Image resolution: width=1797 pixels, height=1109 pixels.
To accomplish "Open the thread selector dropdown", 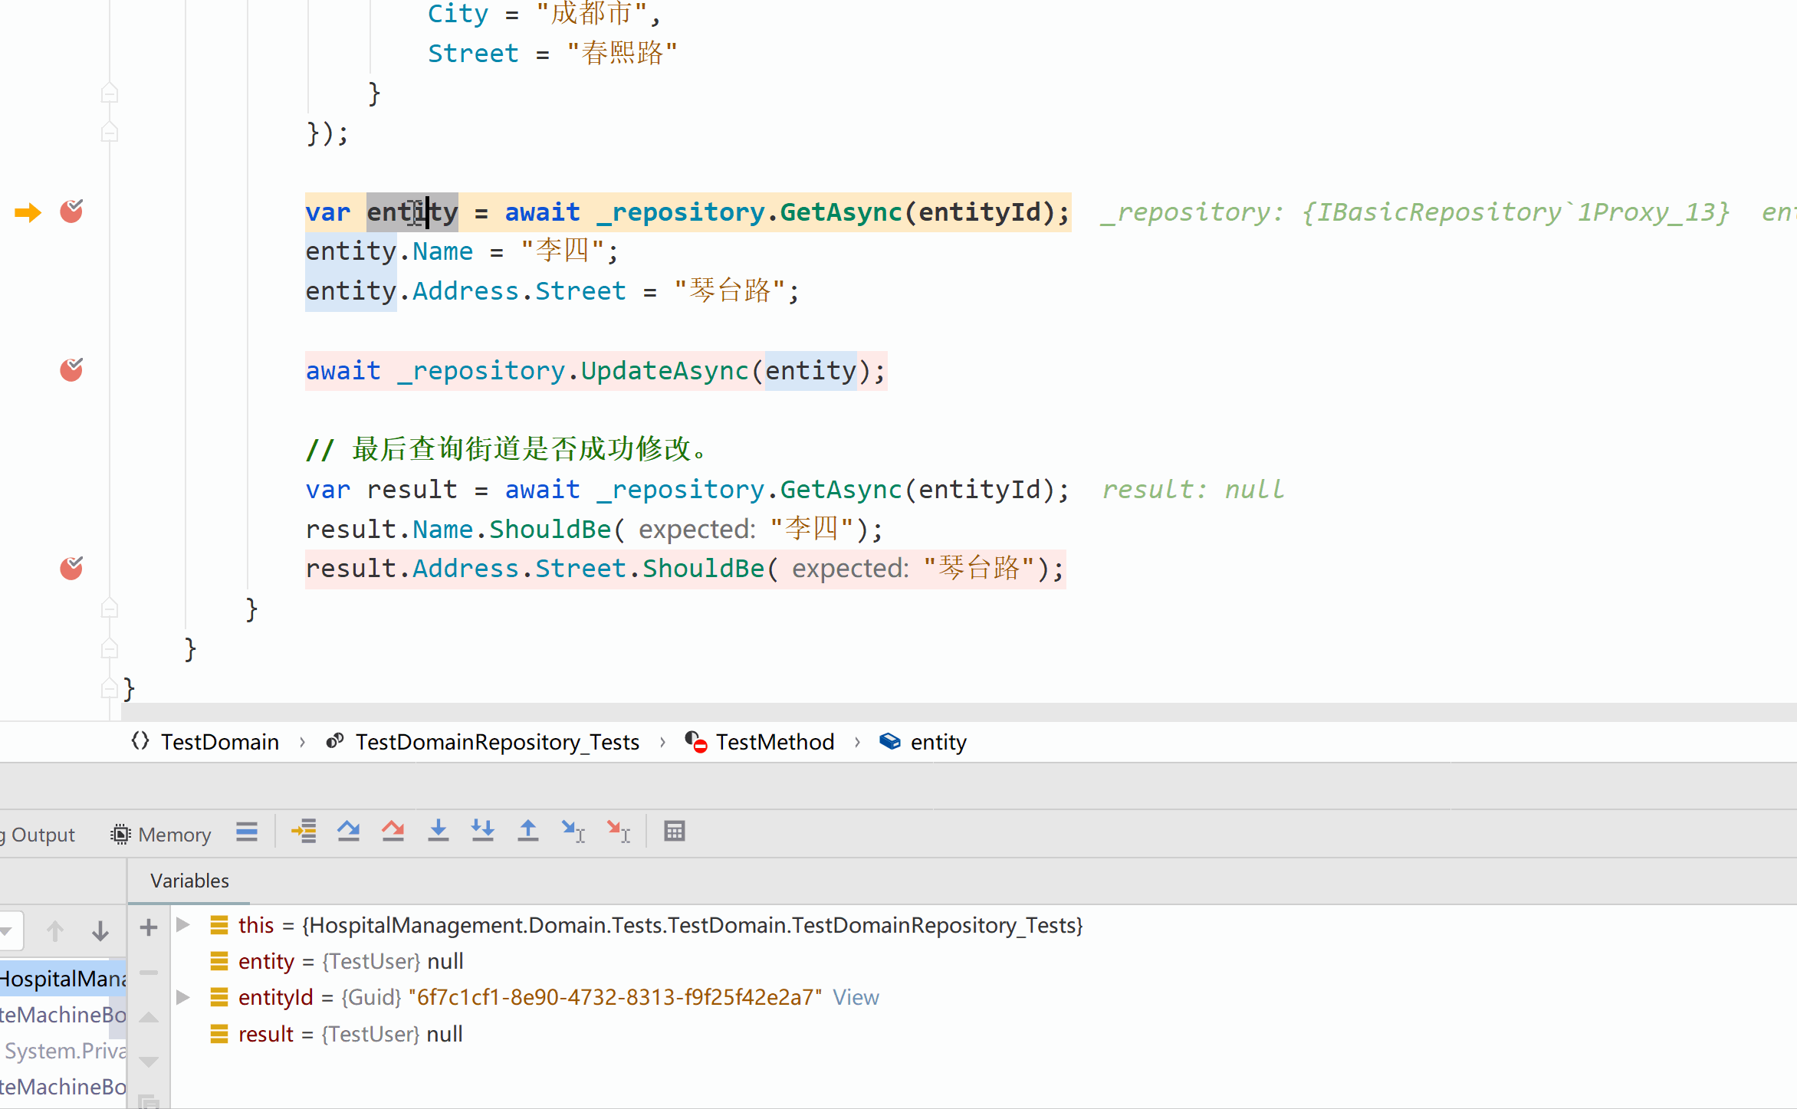I will coord(9,930).
